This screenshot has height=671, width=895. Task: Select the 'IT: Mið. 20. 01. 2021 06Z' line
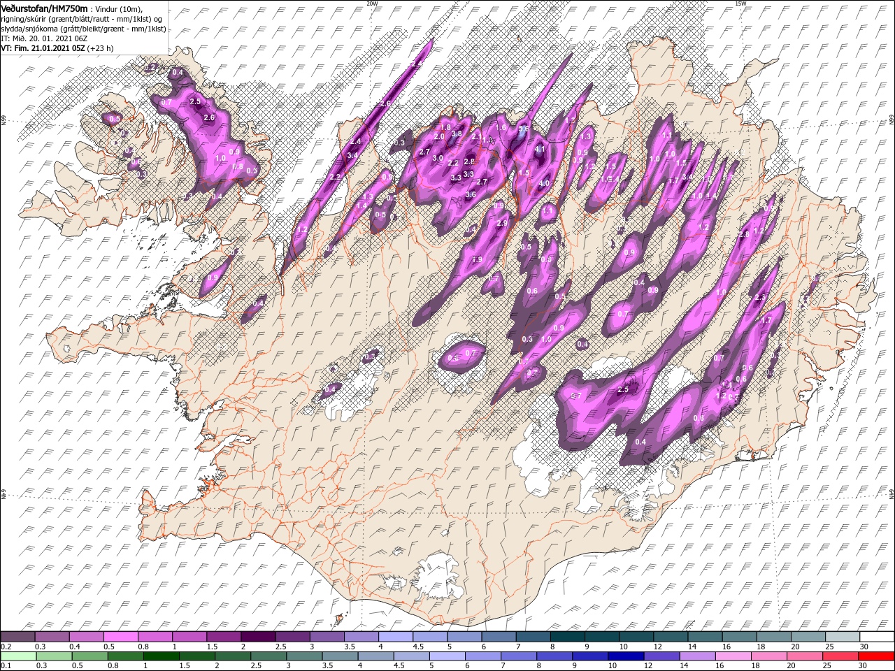tap(45, 38)
